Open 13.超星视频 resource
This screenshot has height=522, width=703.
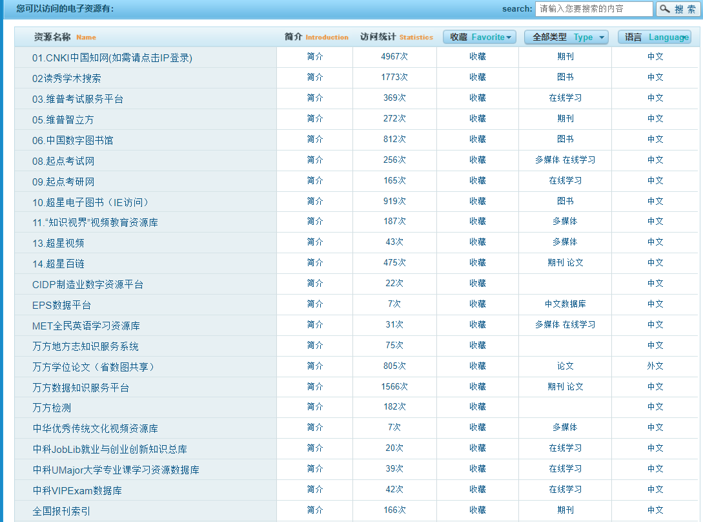click(x=58, y=244)
